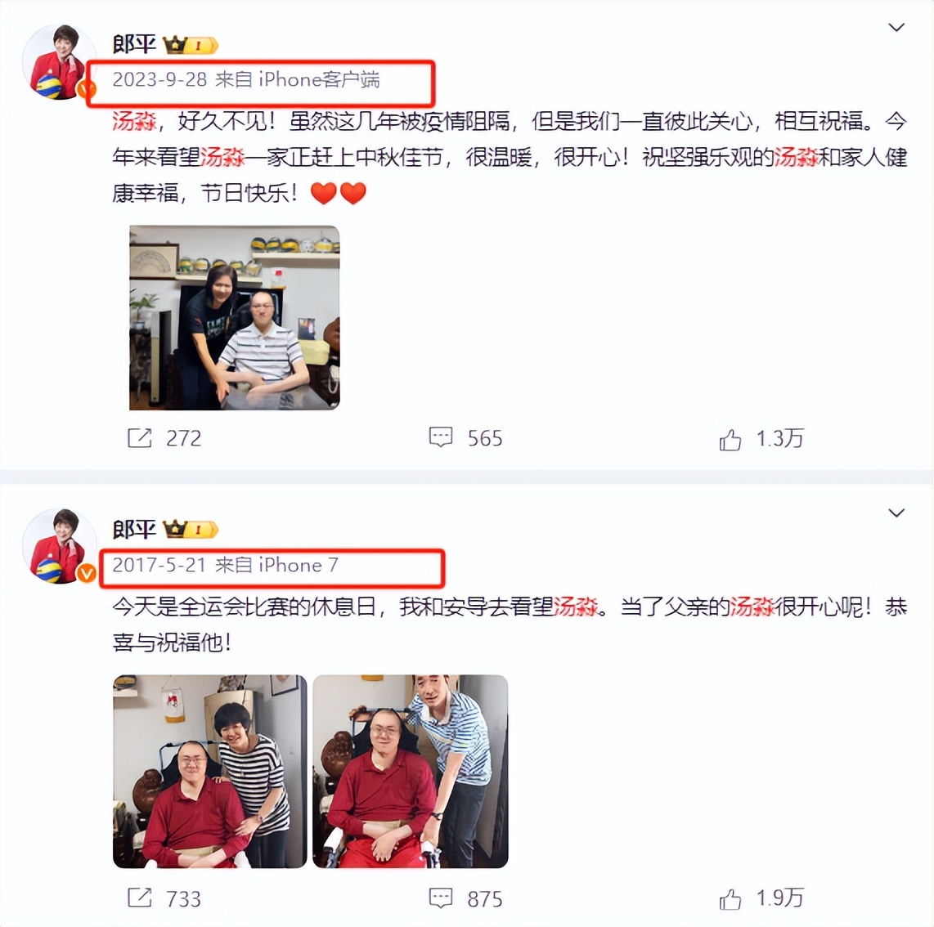Click the crown membership badge on second post

click(191, 529)
